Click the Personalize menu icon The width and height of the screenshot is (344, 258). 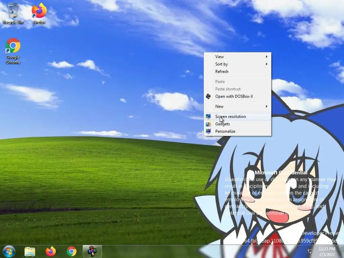tap(208, 131)
